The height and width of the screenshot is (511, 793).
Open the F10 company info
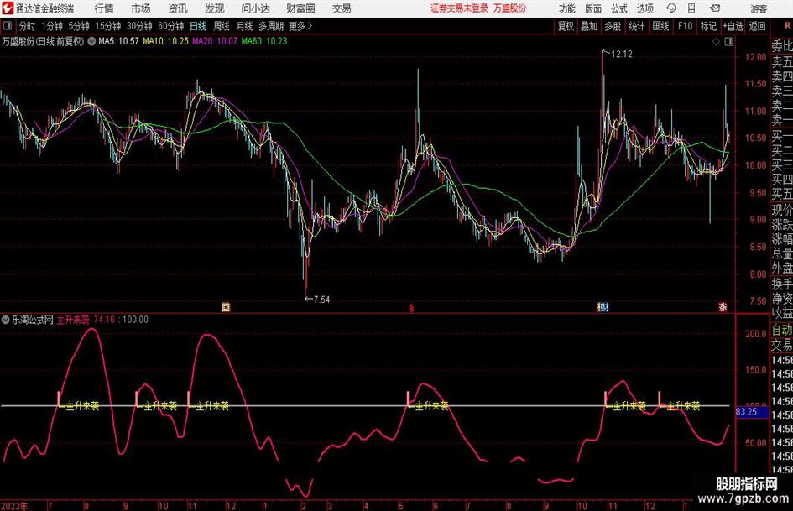685,26
